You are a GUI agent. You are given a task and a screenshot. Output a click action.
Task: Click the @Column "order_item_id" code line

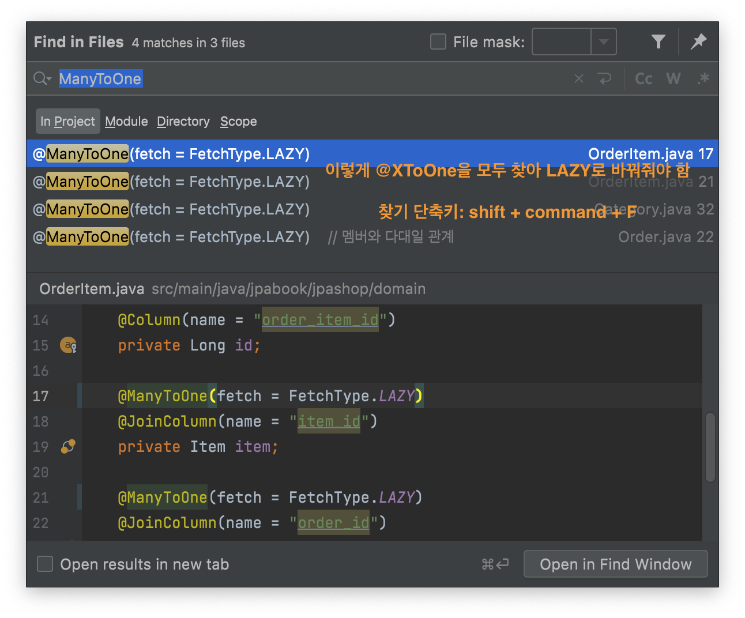[x=257, y=320]
